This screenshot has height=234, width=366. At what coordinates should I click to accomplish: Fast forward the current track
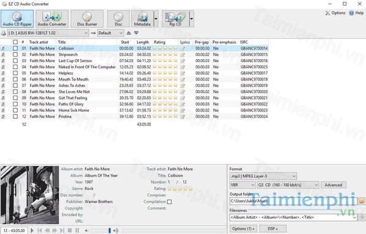[x=54, y=230]
